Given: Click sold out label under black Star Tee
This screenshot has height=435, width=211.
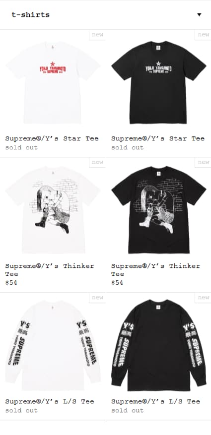Looking at the screenshot, I should pos(128,147).
